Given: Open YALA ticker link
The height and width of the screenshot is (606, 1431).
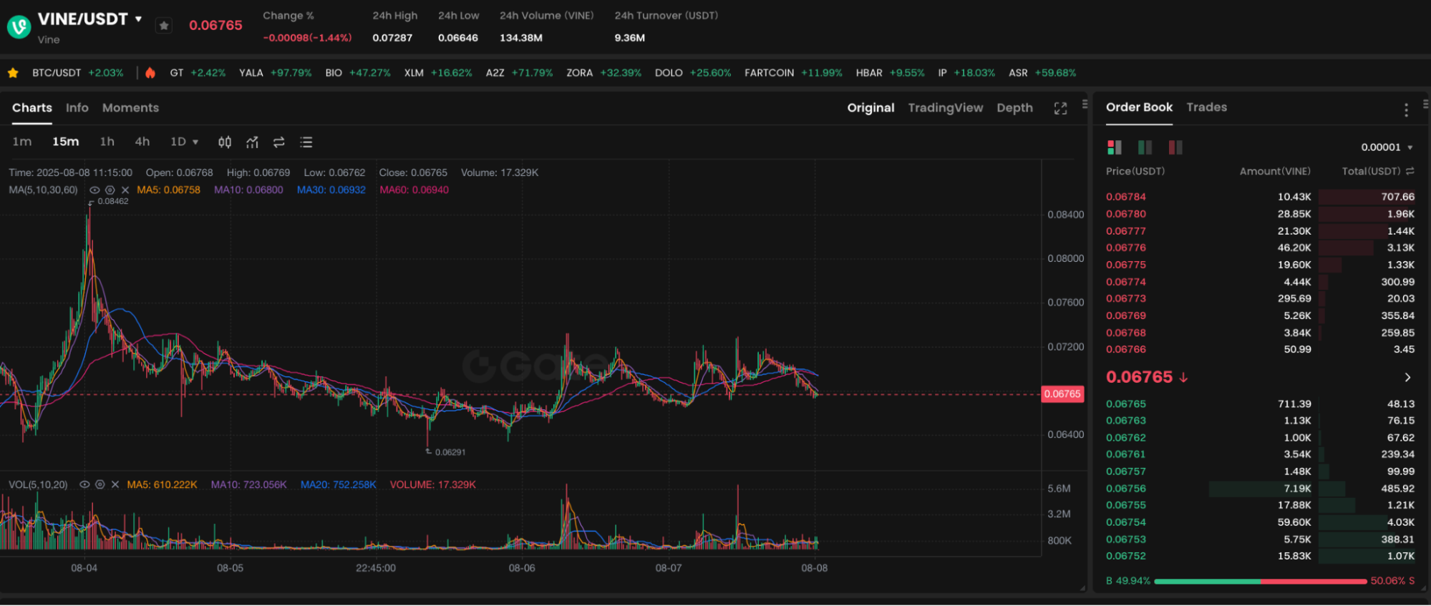Looking at the screenshot, I should (x=275, y=73).
